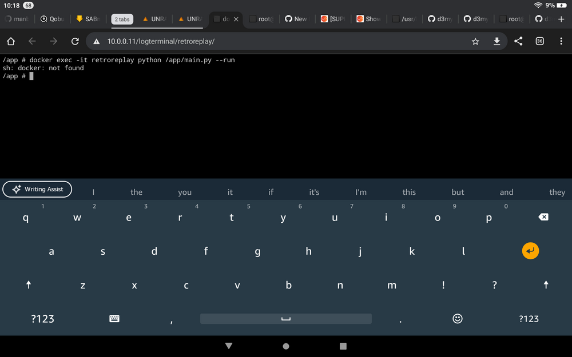Open the share icon in the toolbar
The width and height of the screenshot is (572, 357).
click(x=518, y=41)
